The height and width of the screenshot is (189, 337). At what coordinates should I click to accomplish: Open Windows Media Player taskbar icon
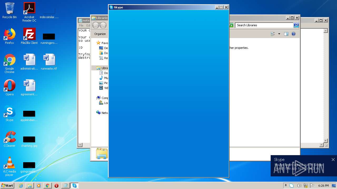(39, 186)
